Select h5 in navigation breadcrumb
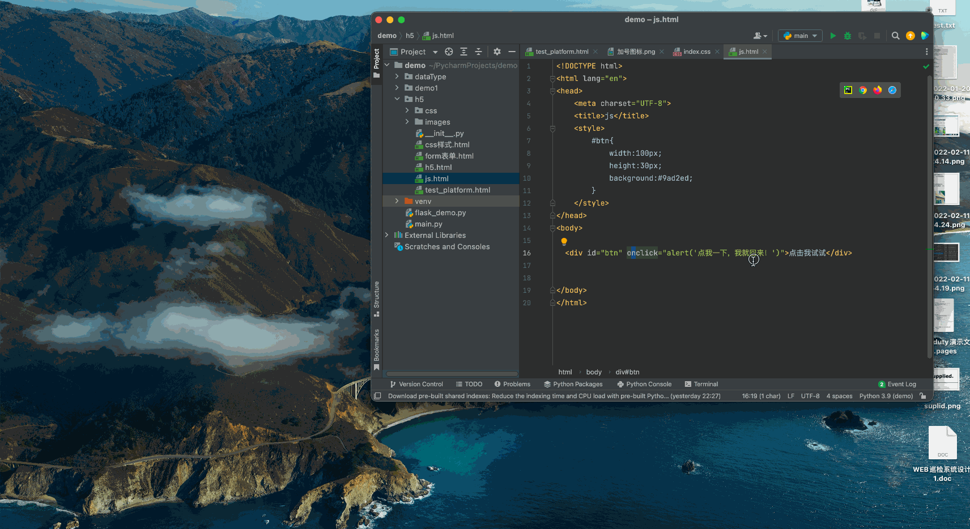Screen dimensions: 970x529 (410, 36)
